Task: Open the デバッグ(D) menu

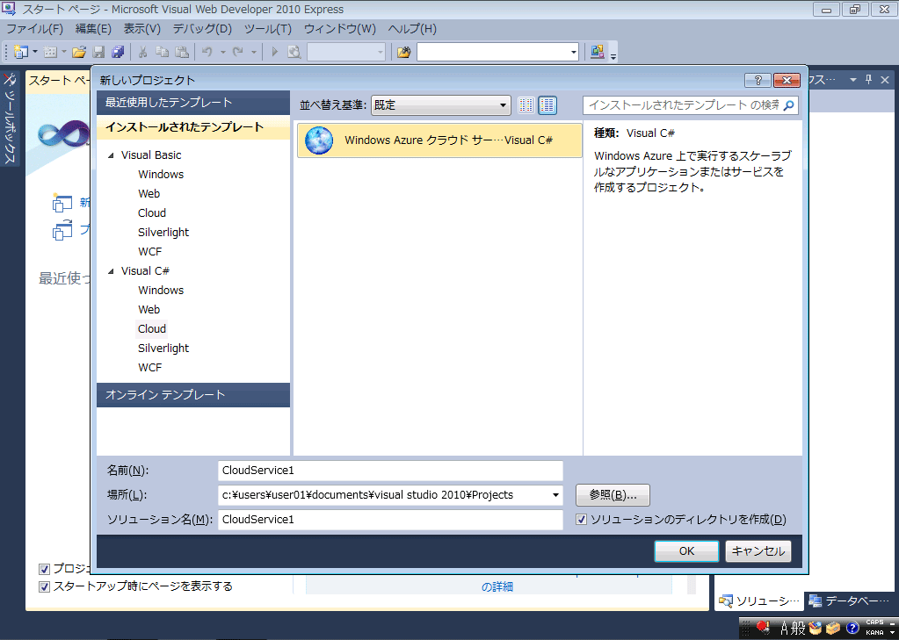Action: click(202, 29)
